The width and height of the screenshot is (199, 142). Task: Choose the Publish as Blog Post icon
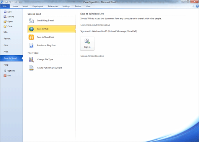31,45
